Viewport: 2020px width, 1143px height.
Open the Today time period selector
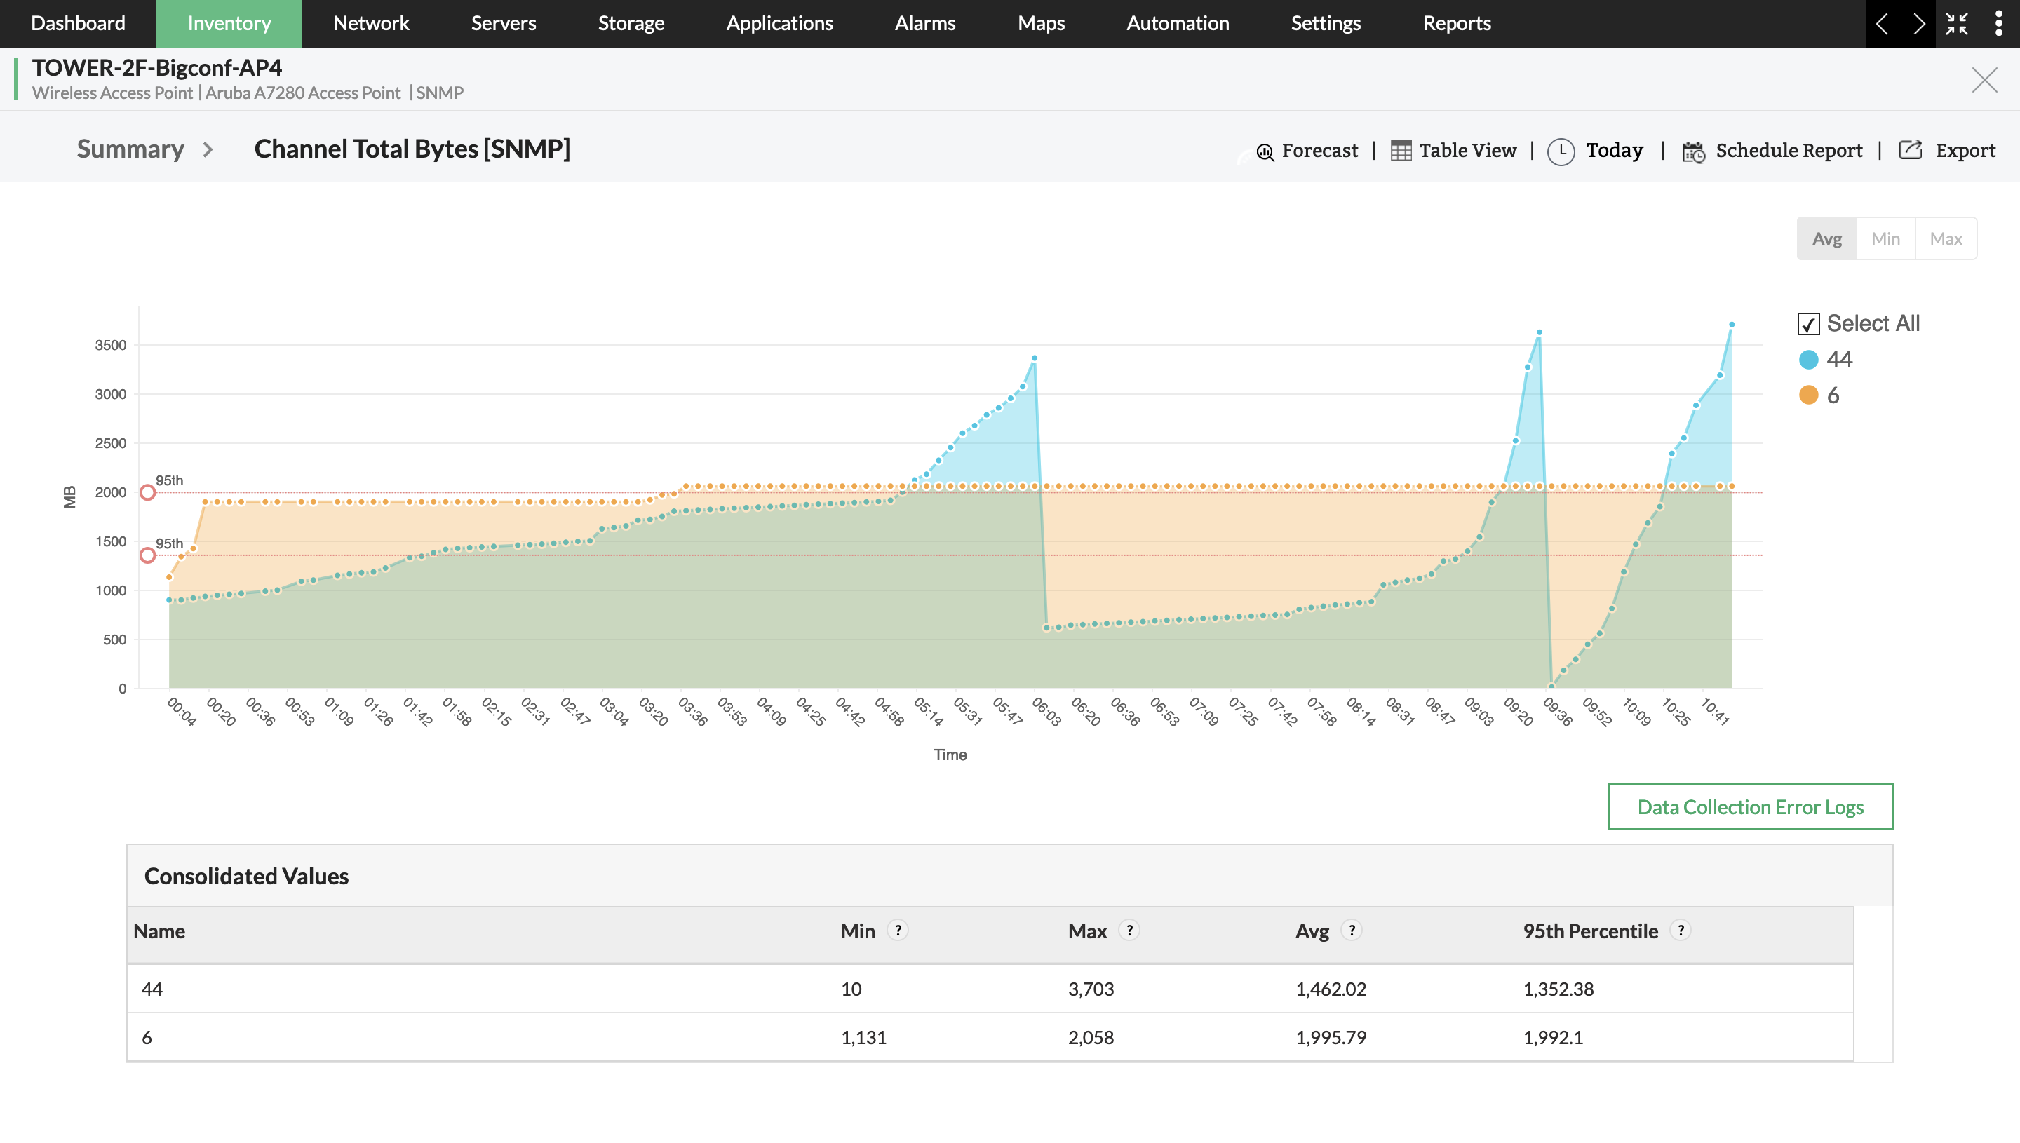(1613, 150)
